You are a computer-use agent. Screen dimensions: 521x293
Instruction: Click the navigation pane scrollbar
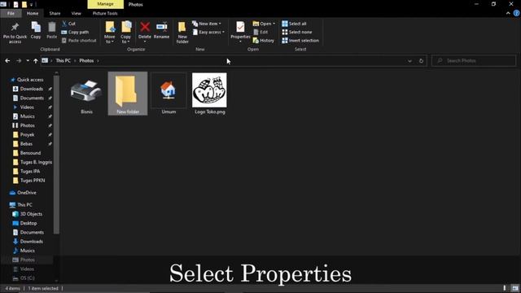click(x=56, y=155)
